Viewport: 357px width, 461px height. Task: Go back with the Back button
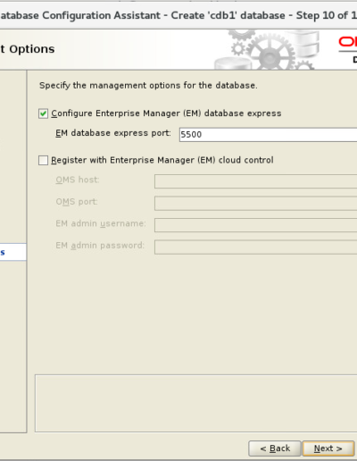tap(275, 448)
